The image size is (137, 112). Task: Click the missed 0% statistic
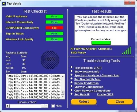coord(16,68)
